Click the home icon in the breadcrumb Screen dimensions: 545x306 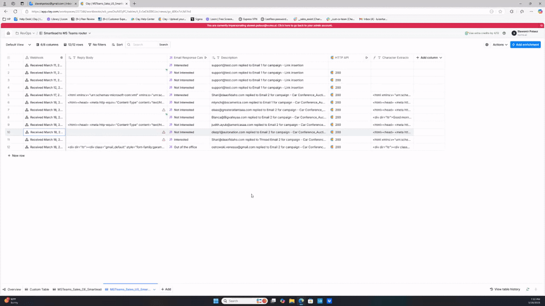point(8,33)
